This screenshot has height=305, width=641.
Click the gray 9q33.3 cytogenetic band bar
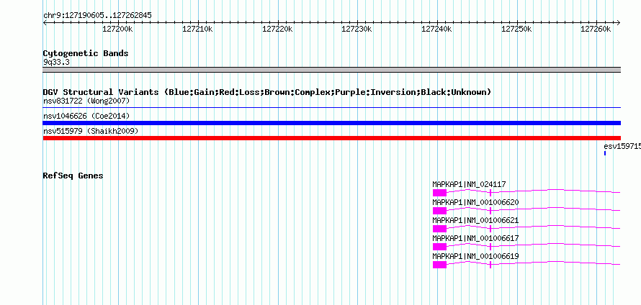coord(331,70)
